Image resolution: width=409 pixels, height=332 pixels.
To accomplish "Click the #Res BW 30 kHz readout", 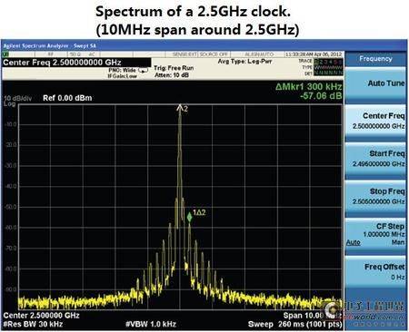I will (33, 325).
